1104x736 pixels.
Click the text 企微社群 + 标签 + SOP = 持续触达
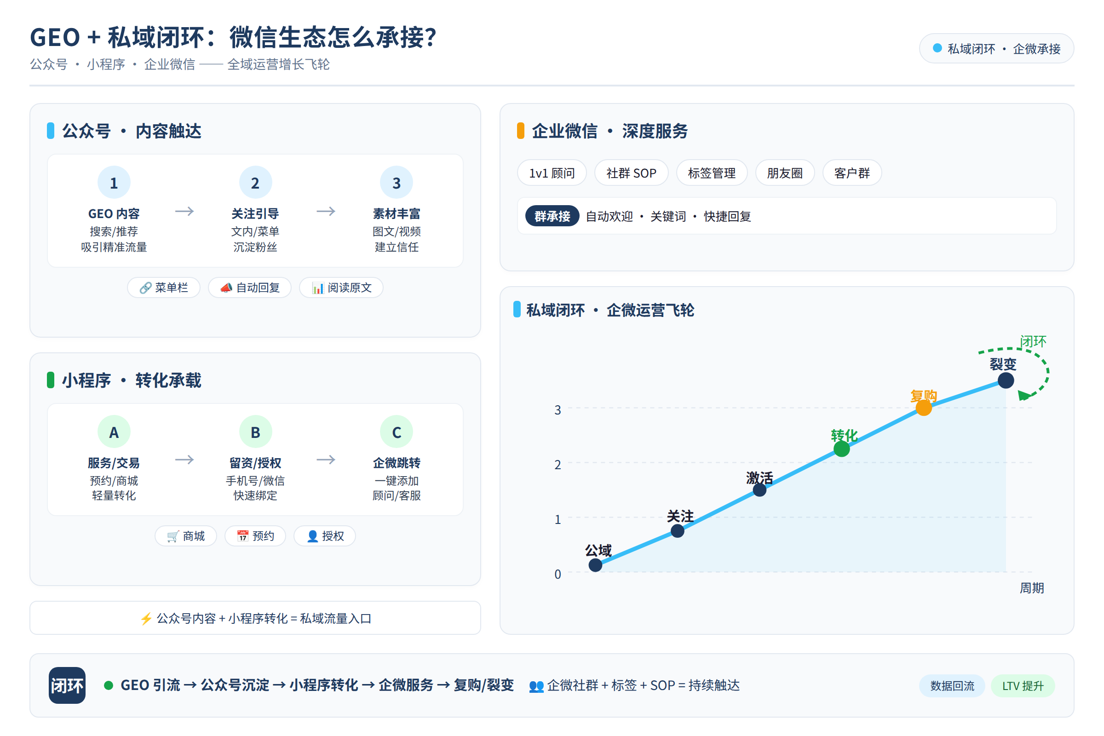[x=643, y=685]
